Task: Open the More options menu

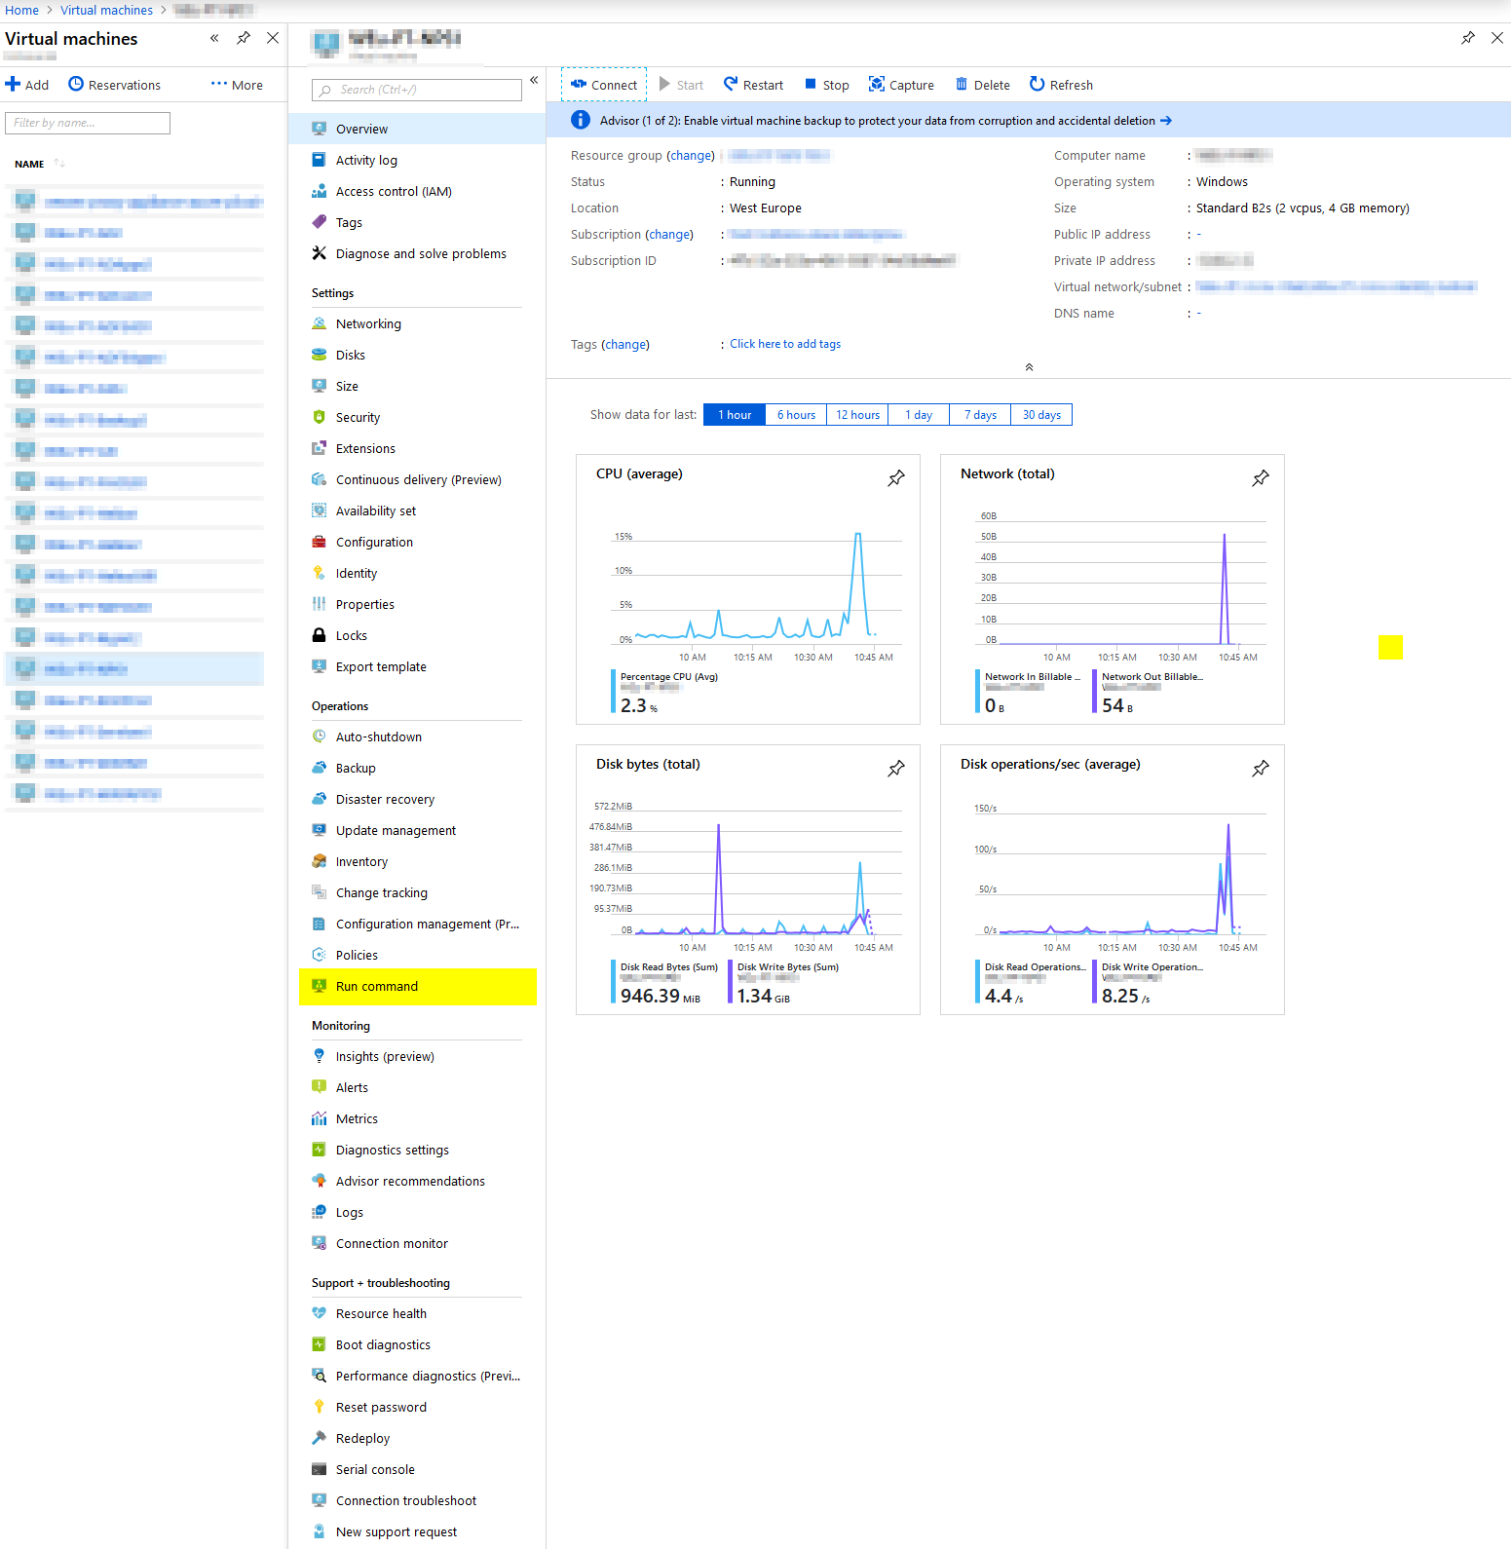Action: pos(237,85)
